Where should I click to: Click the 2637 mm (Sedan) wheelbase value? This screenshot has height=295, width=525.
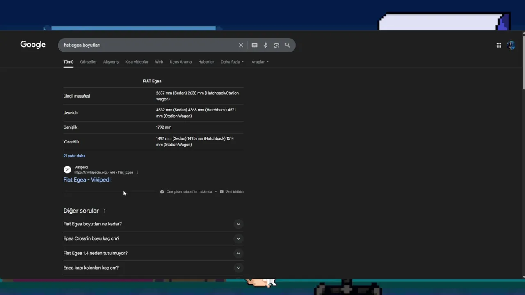click(171, 93)
